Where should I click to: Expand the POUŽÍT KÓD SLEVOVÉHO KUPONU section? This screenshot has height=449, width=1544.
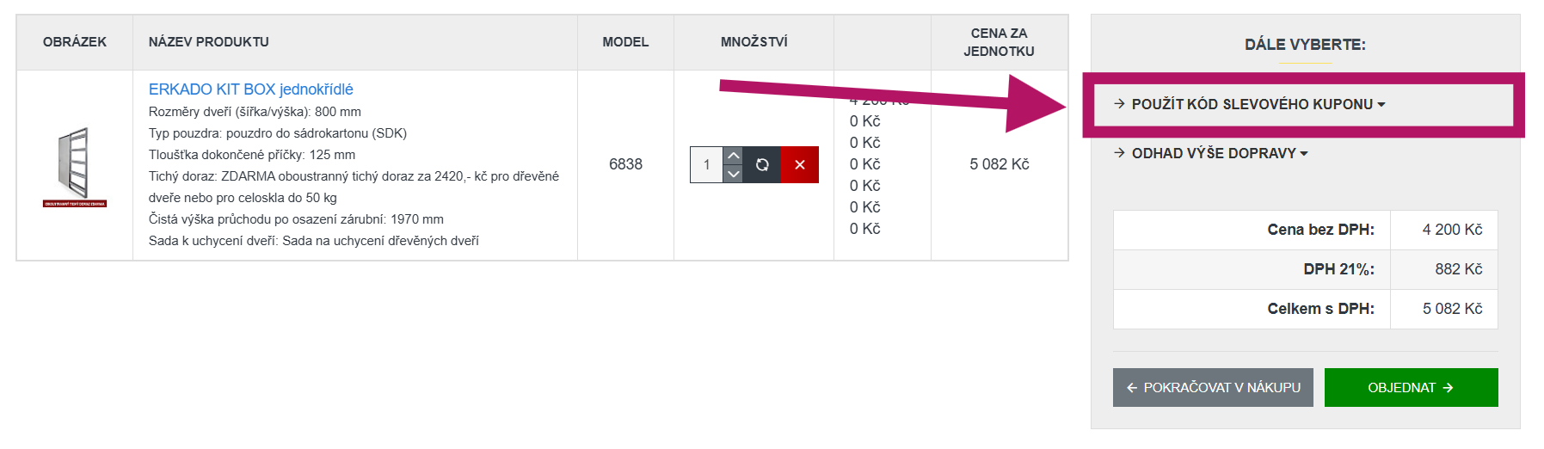point(1252,104)
